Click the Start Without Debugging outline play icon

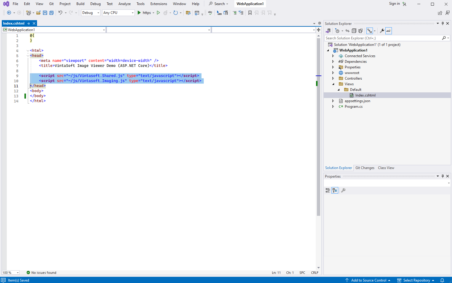point(158,13)
